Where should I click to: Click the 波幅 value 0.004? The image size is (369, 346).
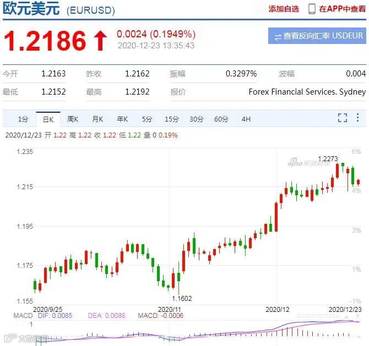(356, 74)
